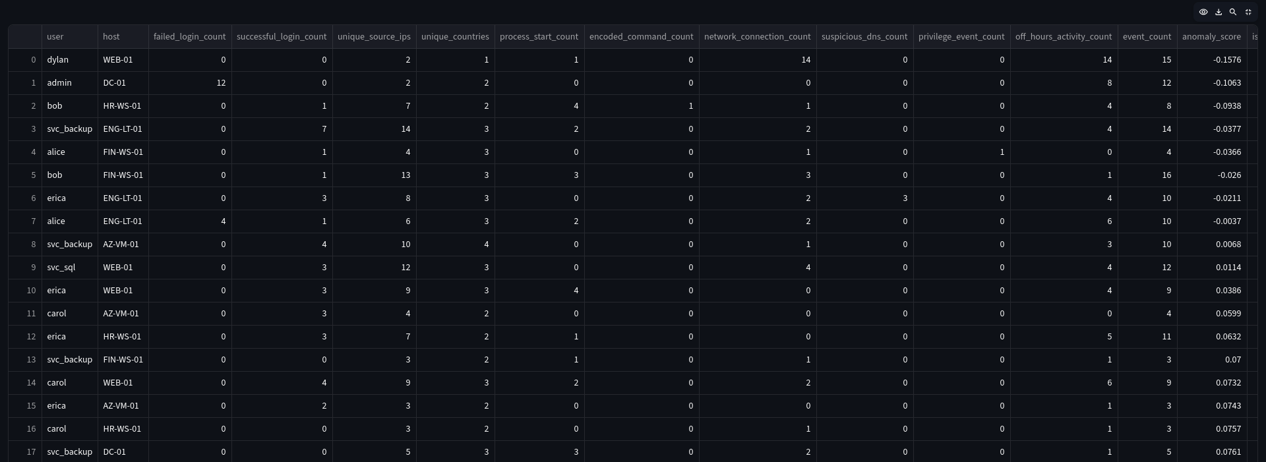1266x462 pixels.
Task: Click the anomaly score 0.07
Action: pos(1212,360)
